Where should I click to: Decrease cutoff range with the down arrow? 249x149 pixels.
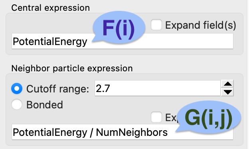pos(228,92)
